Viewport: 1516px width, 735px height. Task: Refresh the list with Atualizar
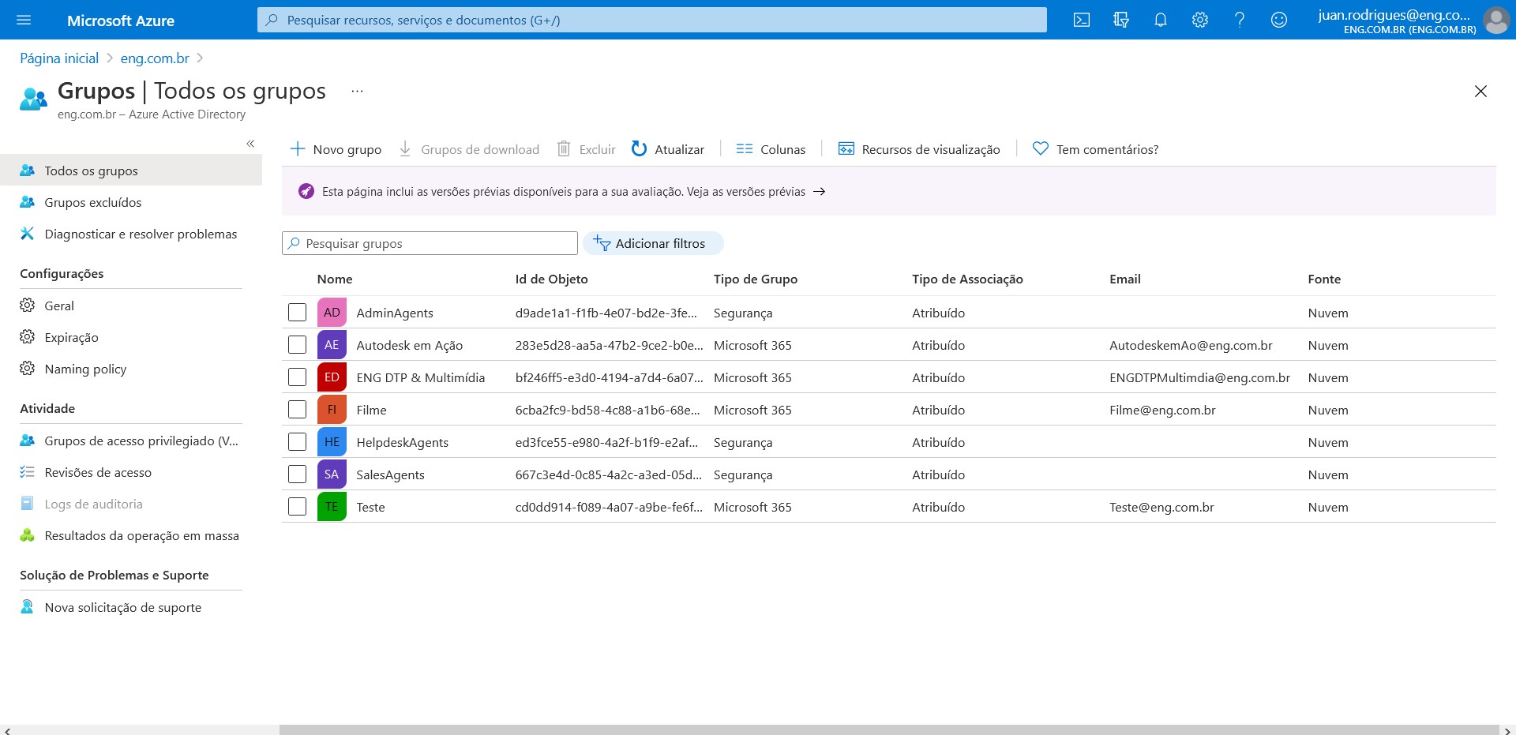(x=668, y=149)
